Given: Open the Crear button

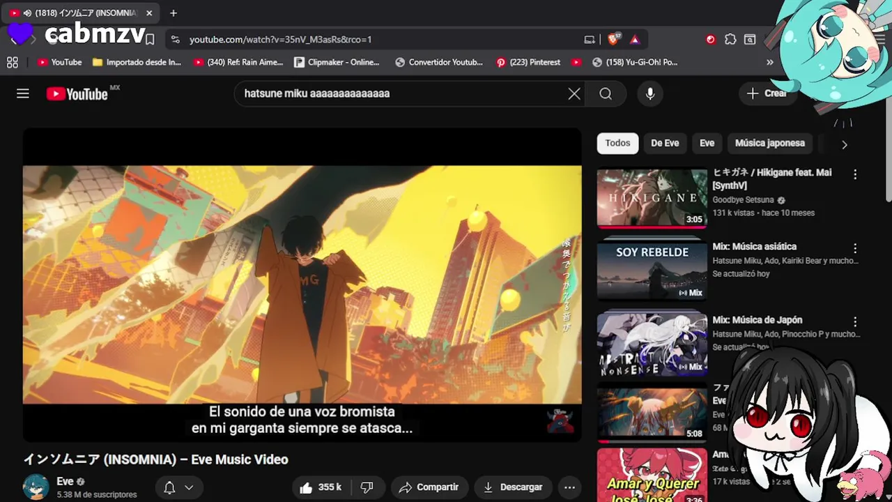Looking at the screenshot, I should 767,93.
